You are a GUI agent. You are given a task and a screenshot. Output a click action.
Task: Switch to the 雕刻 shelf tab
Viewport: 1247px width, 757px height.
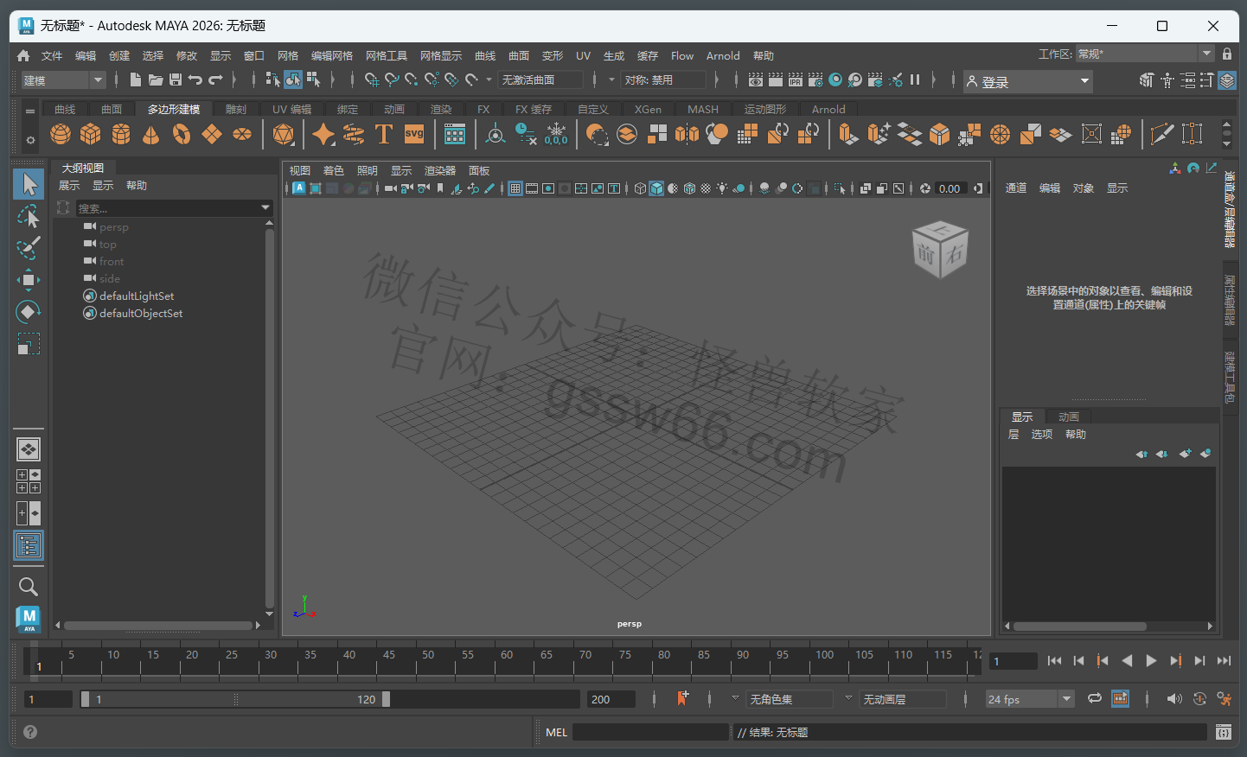[x=236, y=109]
